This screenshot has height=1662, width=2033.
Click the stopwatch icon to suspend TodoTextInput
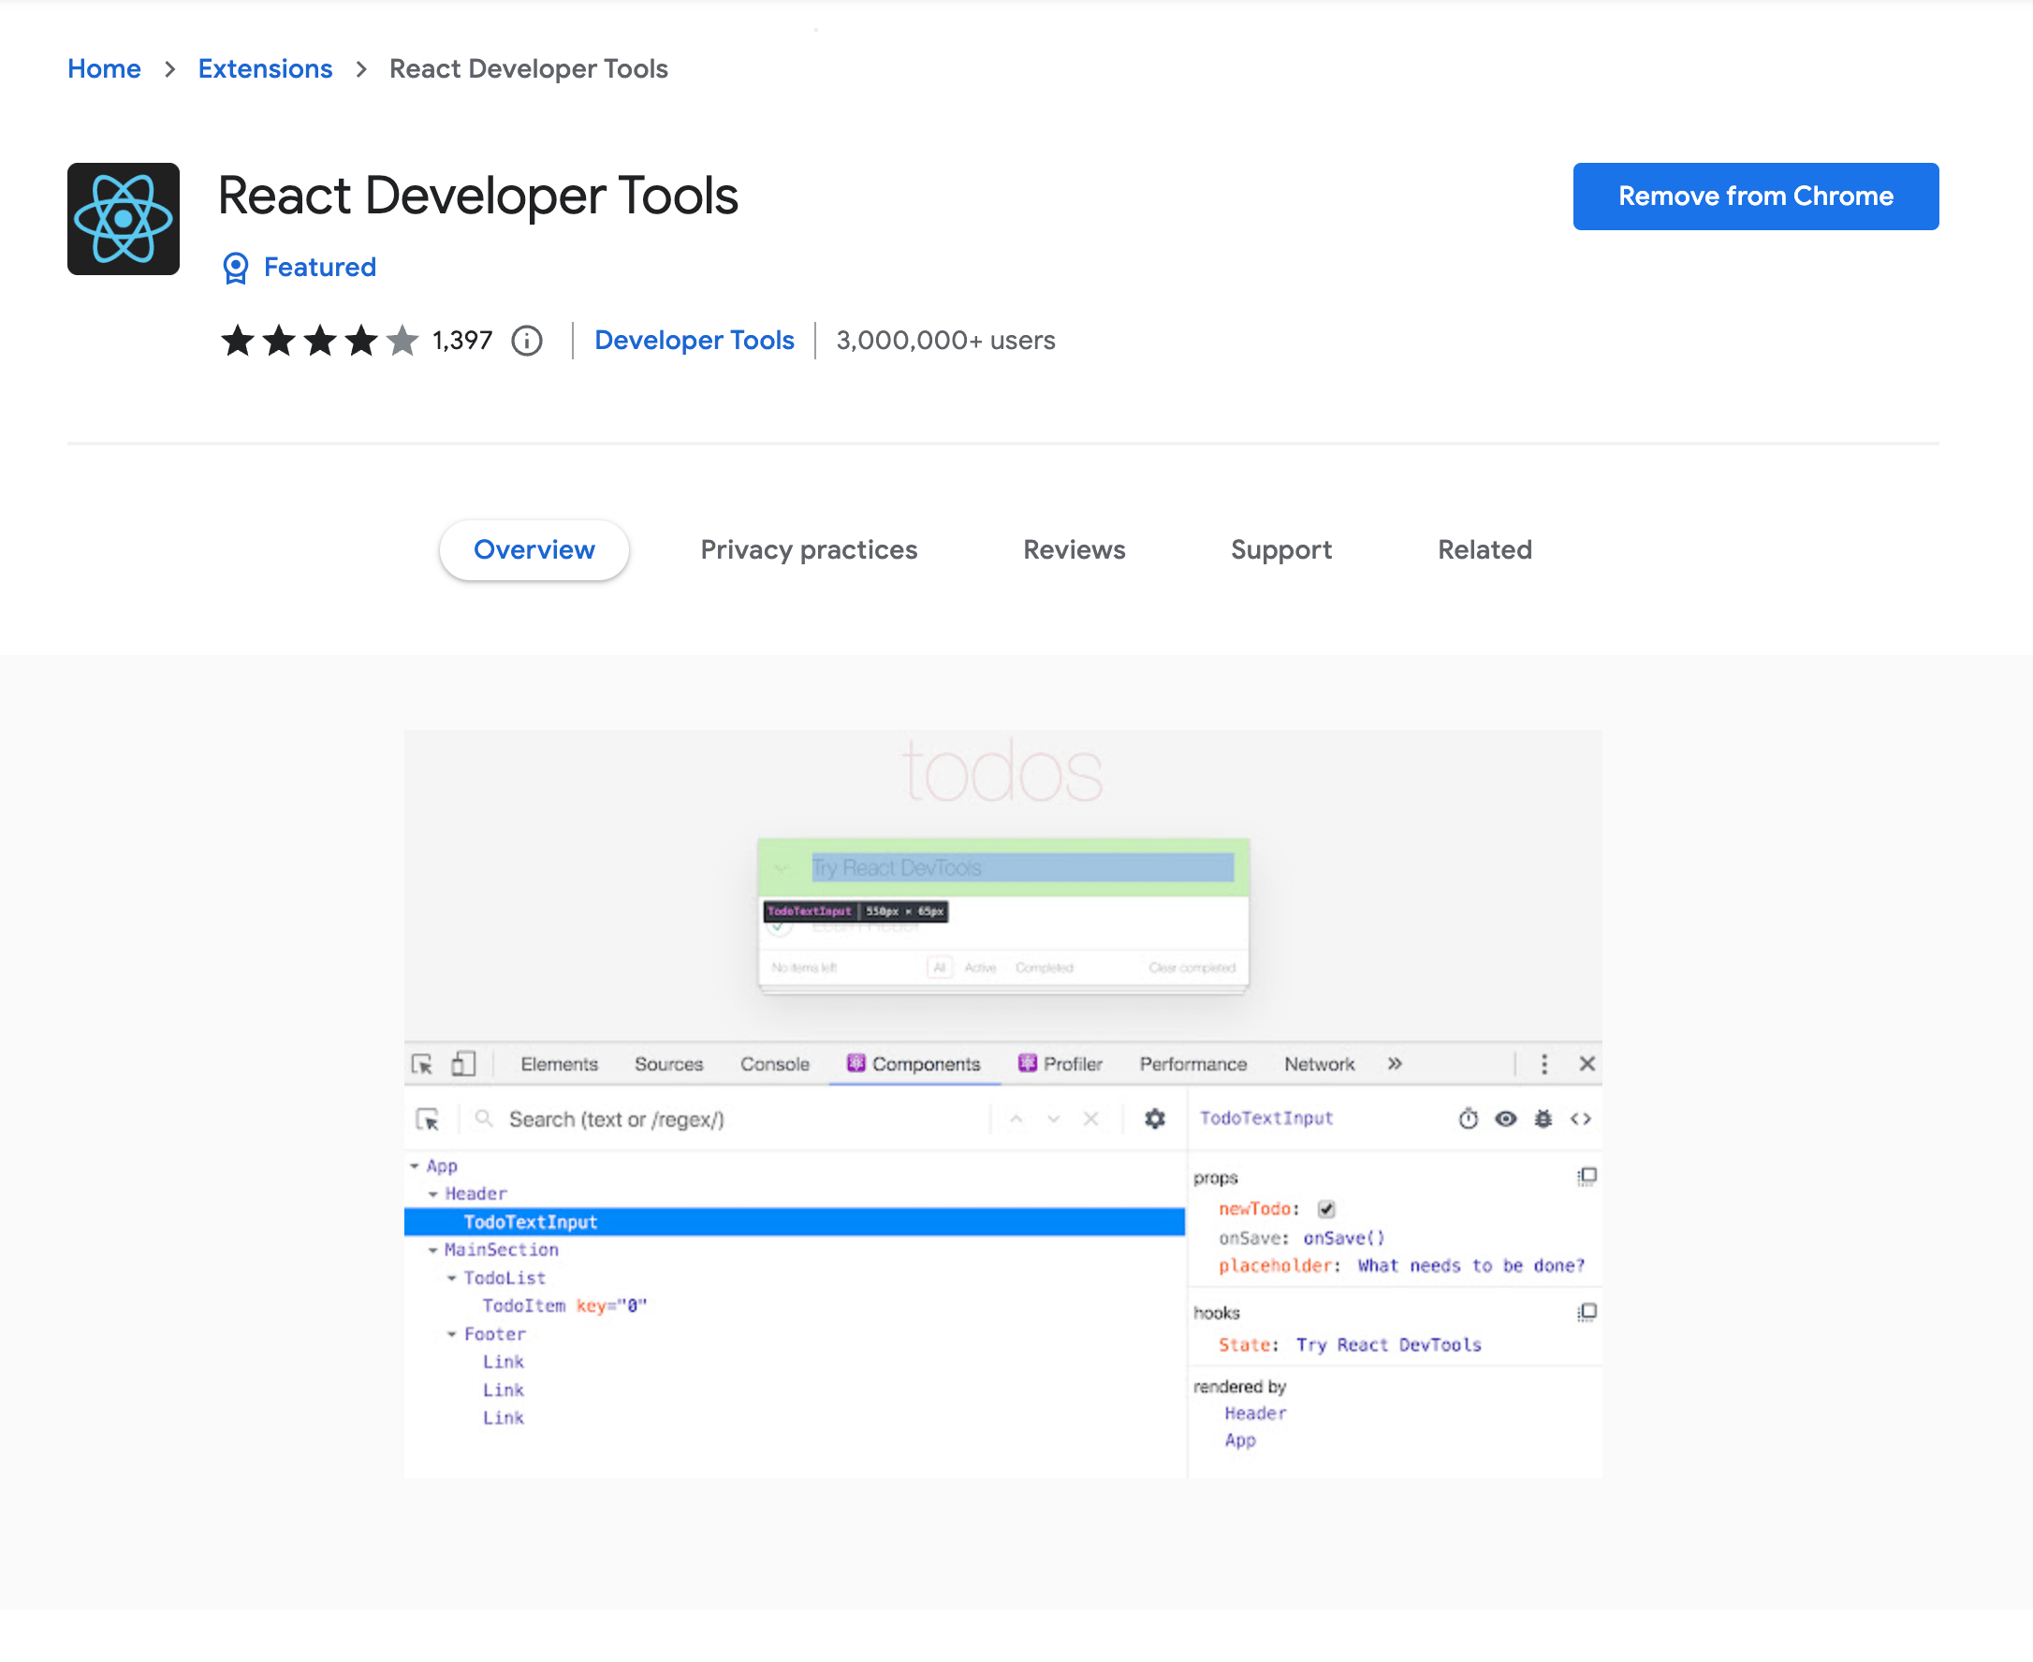[1470, 1118]
